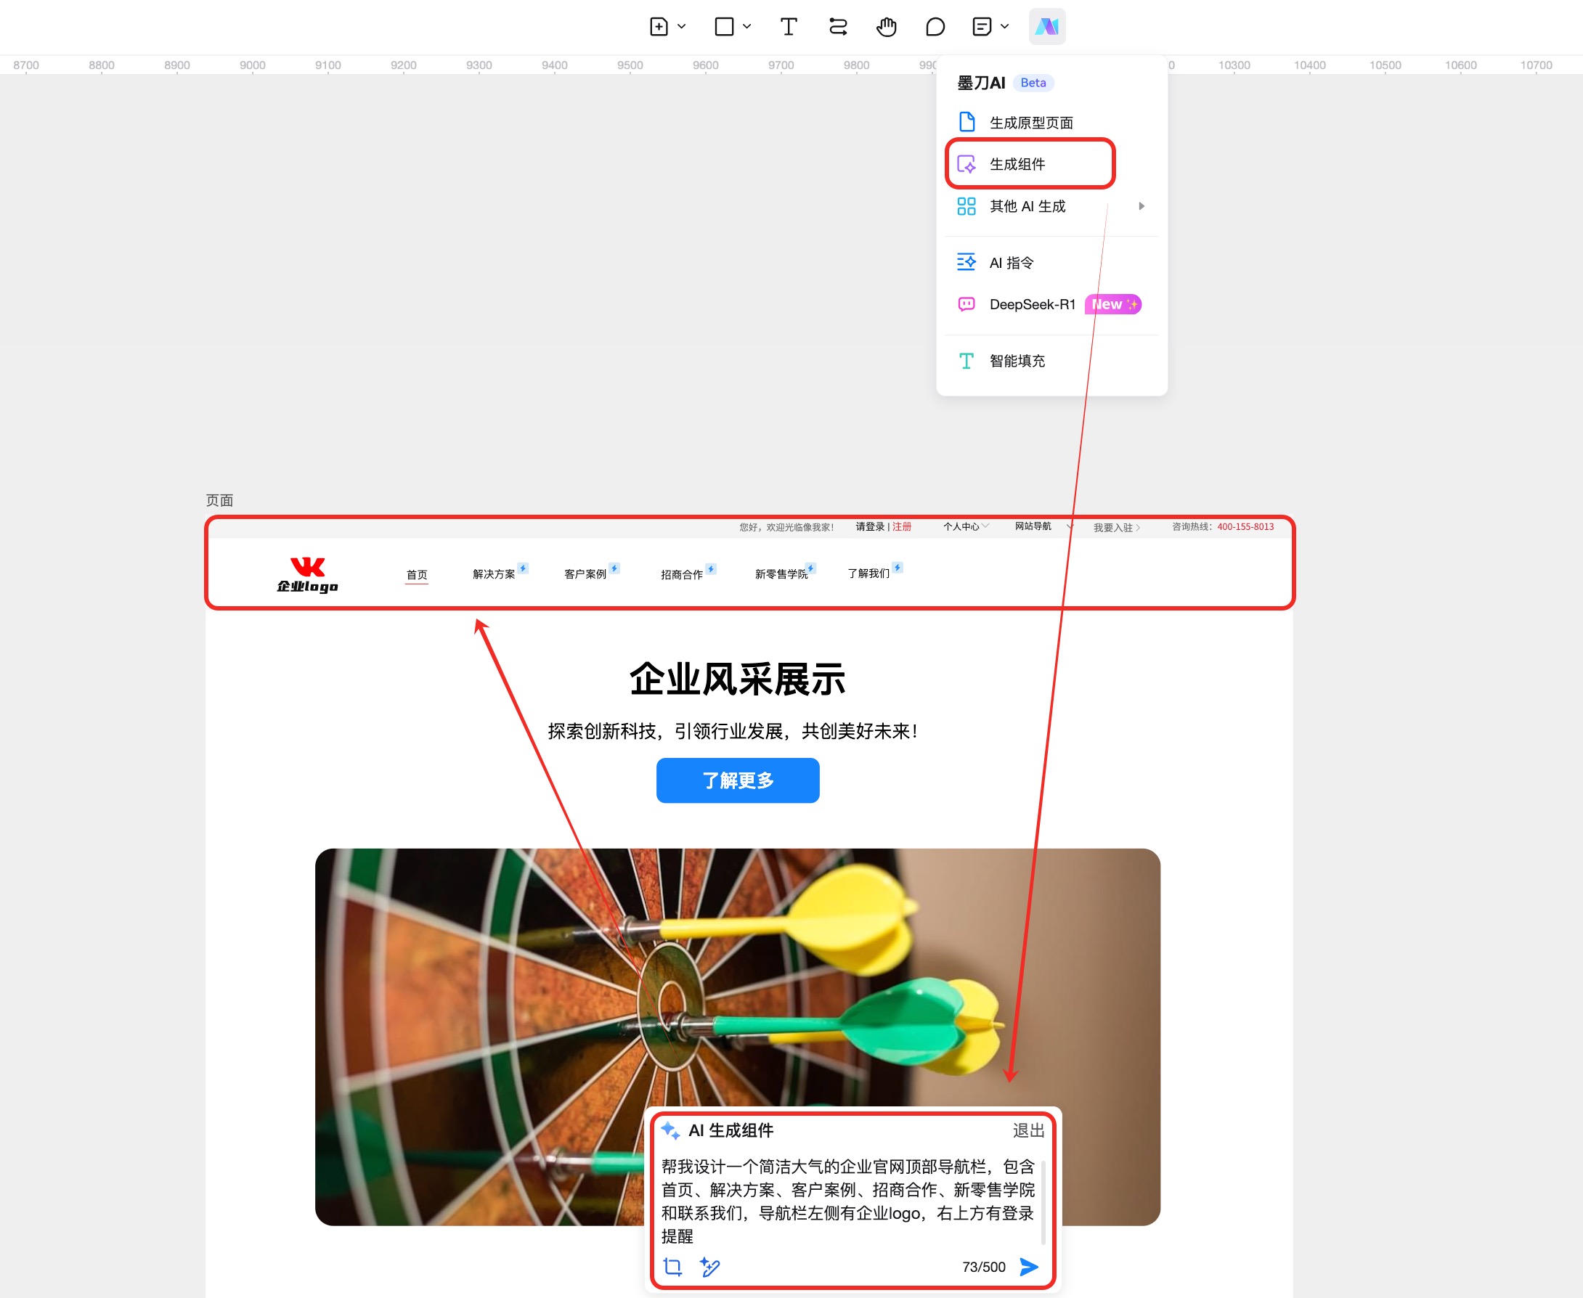Image resolution: width=1583 pixels, height=1298 pixels.
Task: Send the AI prompt with the arrow button
Action: click(x=1029, y=1267)
